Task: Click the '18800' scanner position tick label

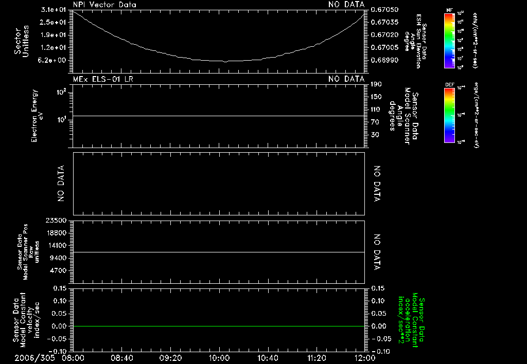Action: pyautogui.click(x=56, y=233)
